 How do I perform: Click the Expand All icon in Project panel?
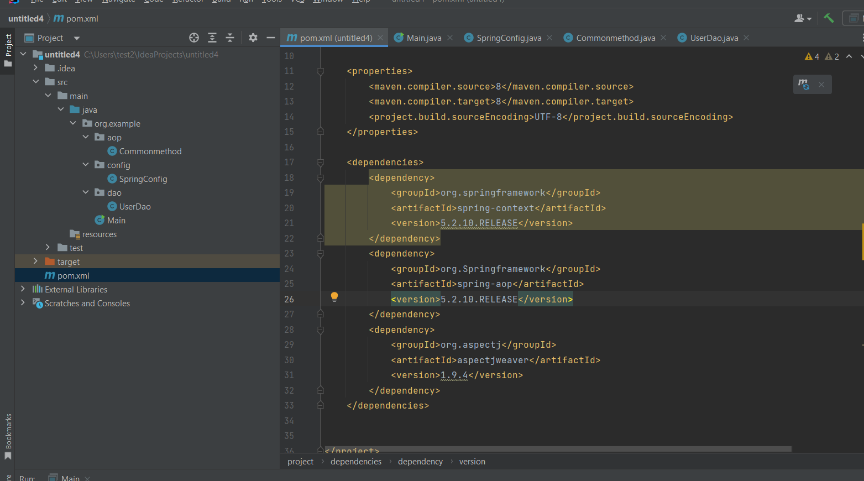pyautogui.click(x=212, y=38)
